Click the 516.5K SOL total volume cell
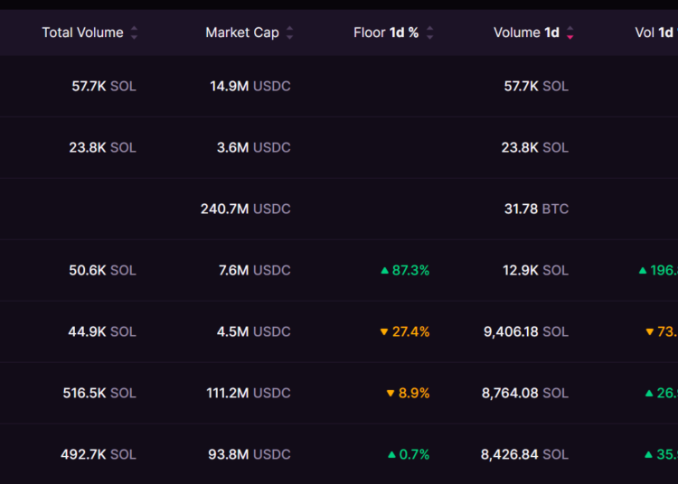The width and height of the screenshot is (678, 484). tap(98, 393)
